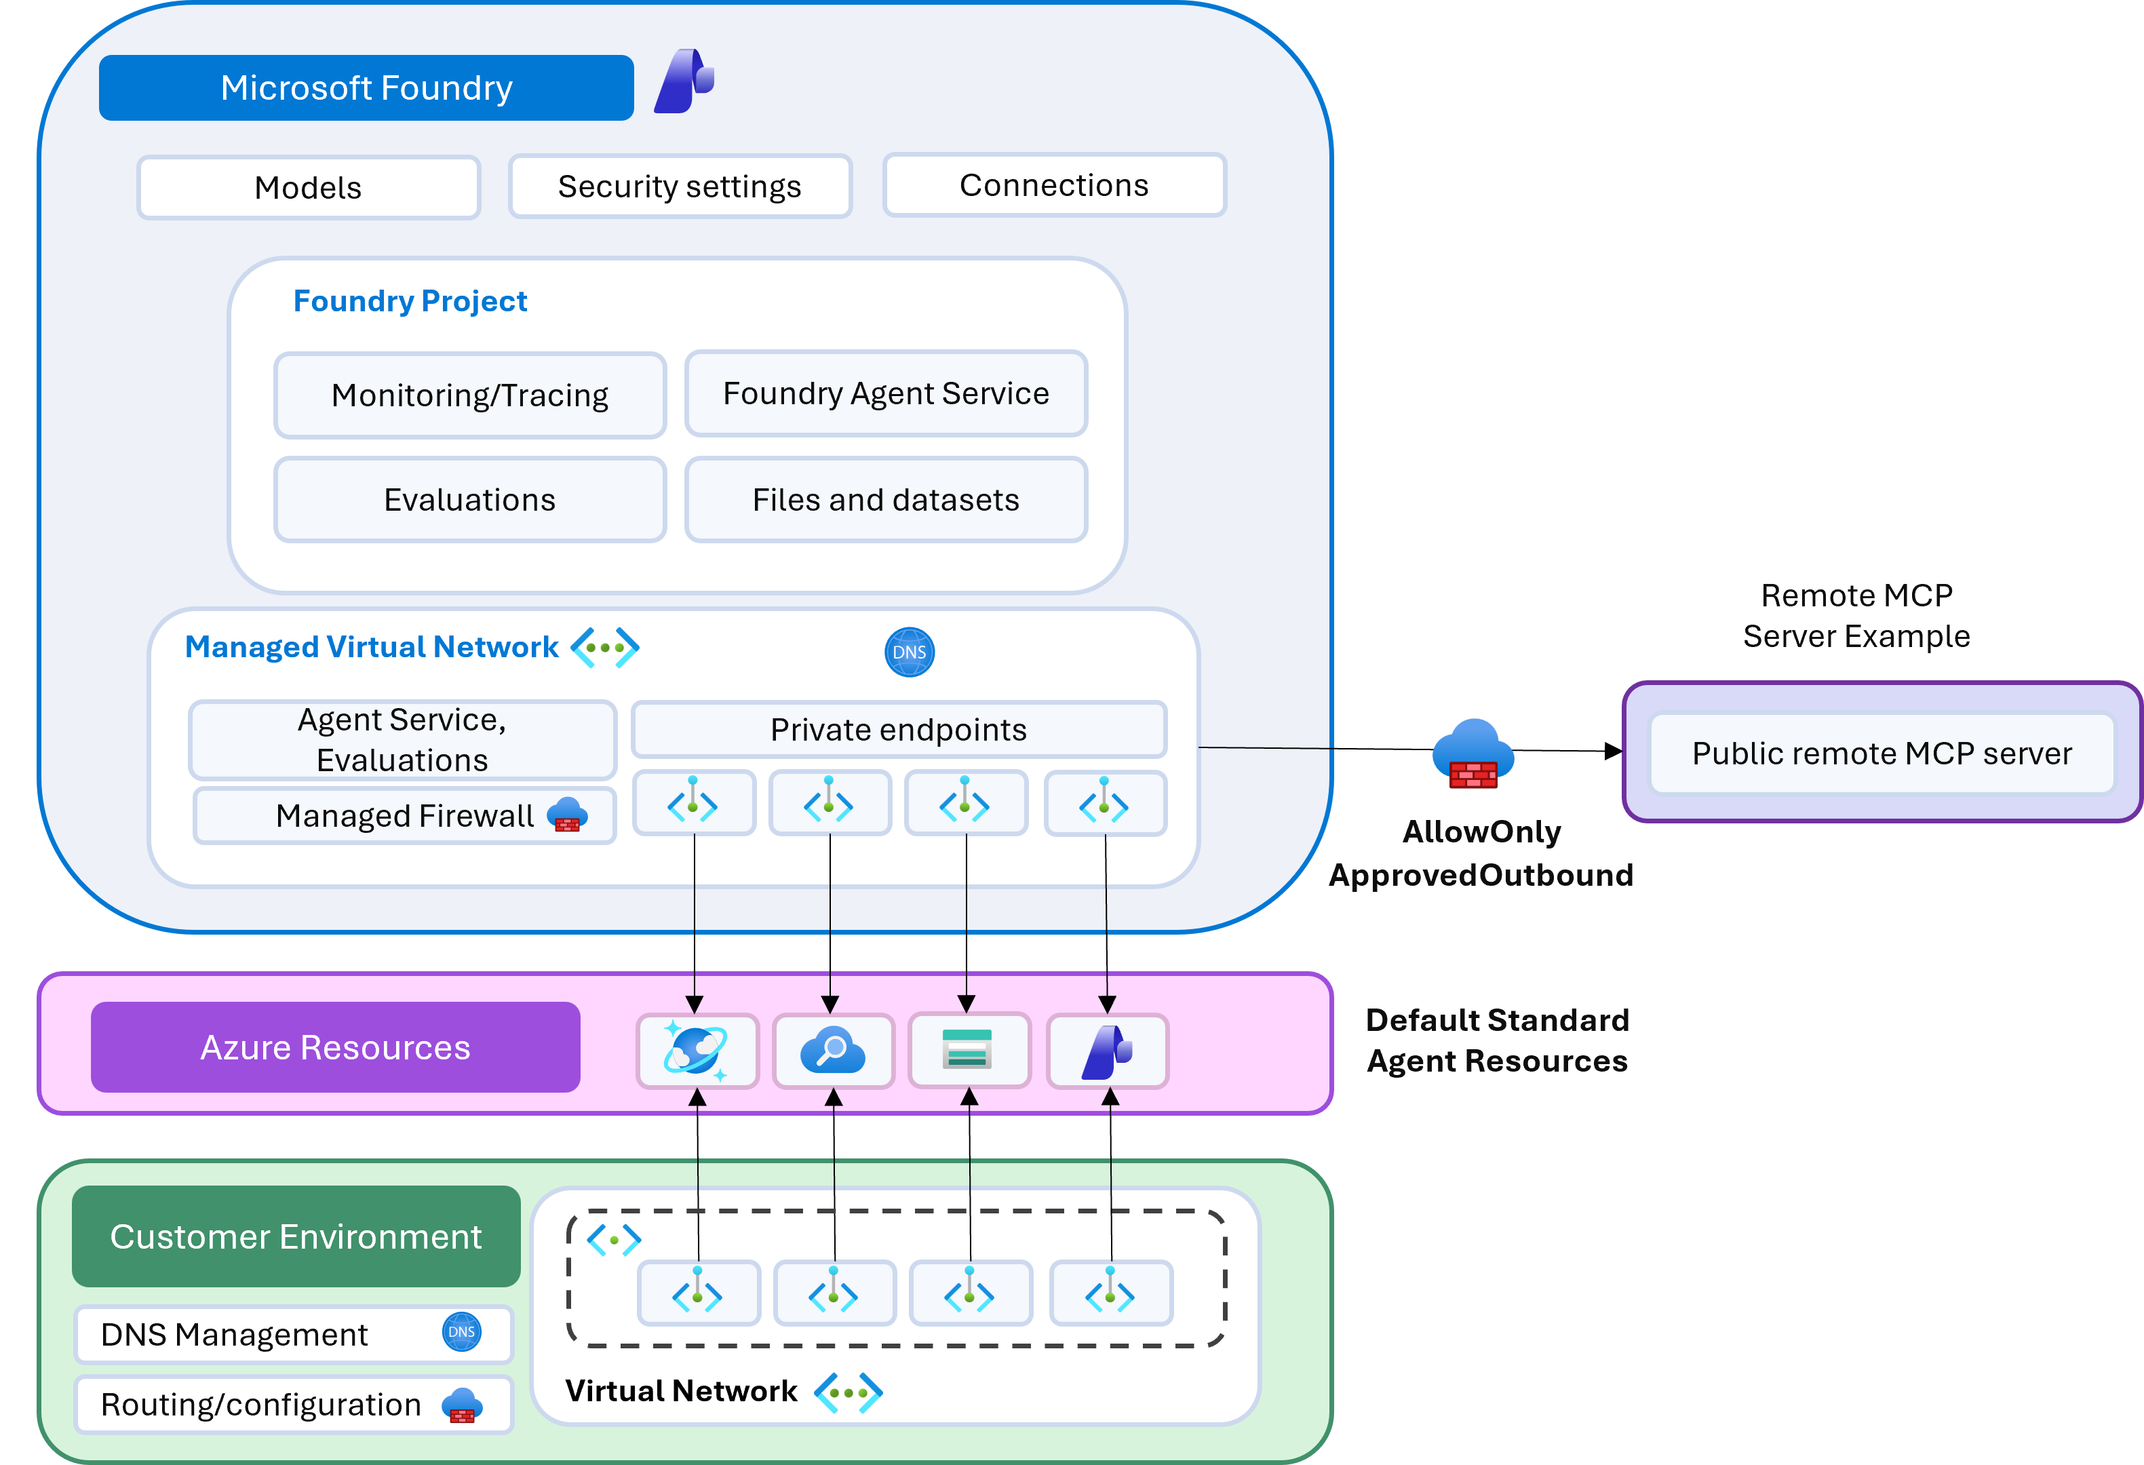Click the Managed Virtual Network peering icon
Viewport: 2144px width, 1465px height.
click(x=605, y=648)
